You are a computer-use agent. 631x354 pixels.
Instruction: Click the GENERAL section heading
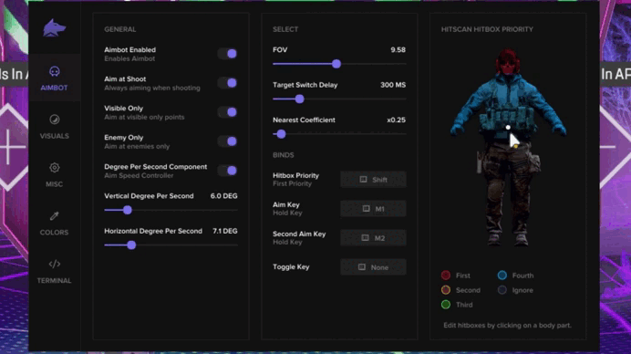[x=120, y=29]
